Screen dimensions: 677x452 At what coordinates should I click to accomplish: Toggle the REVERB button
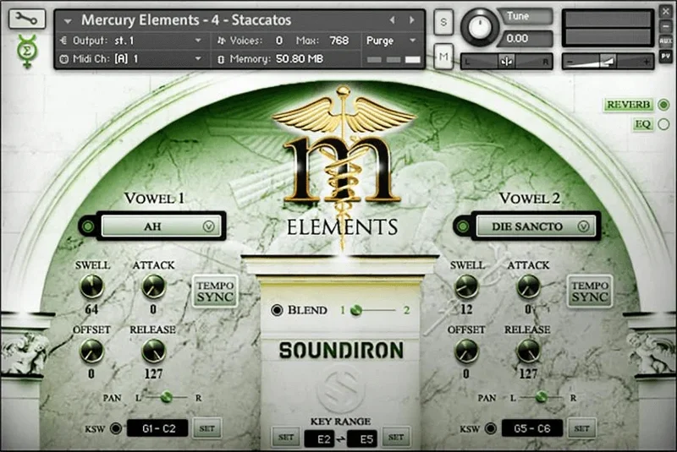(x=628, y=105)
